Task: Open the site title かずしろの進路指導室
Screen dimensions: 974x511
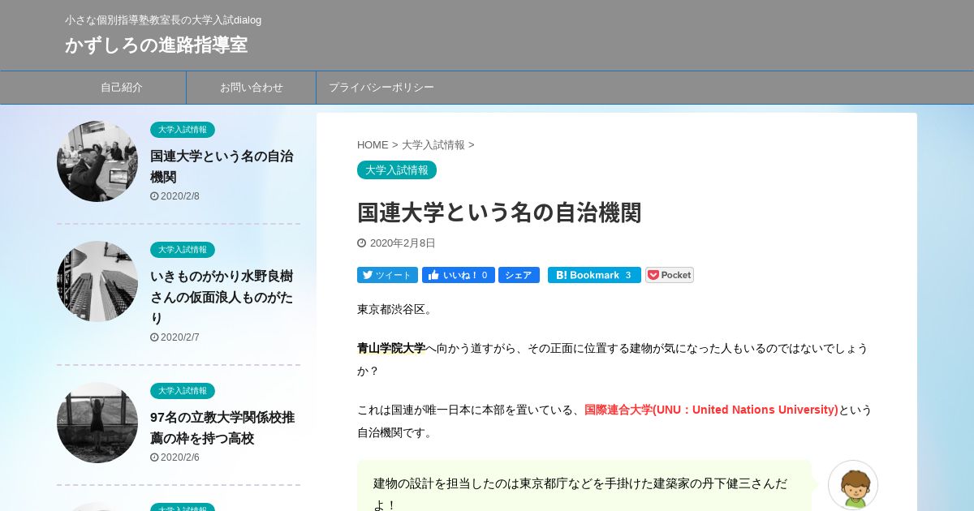Action: tap(156, 45)
